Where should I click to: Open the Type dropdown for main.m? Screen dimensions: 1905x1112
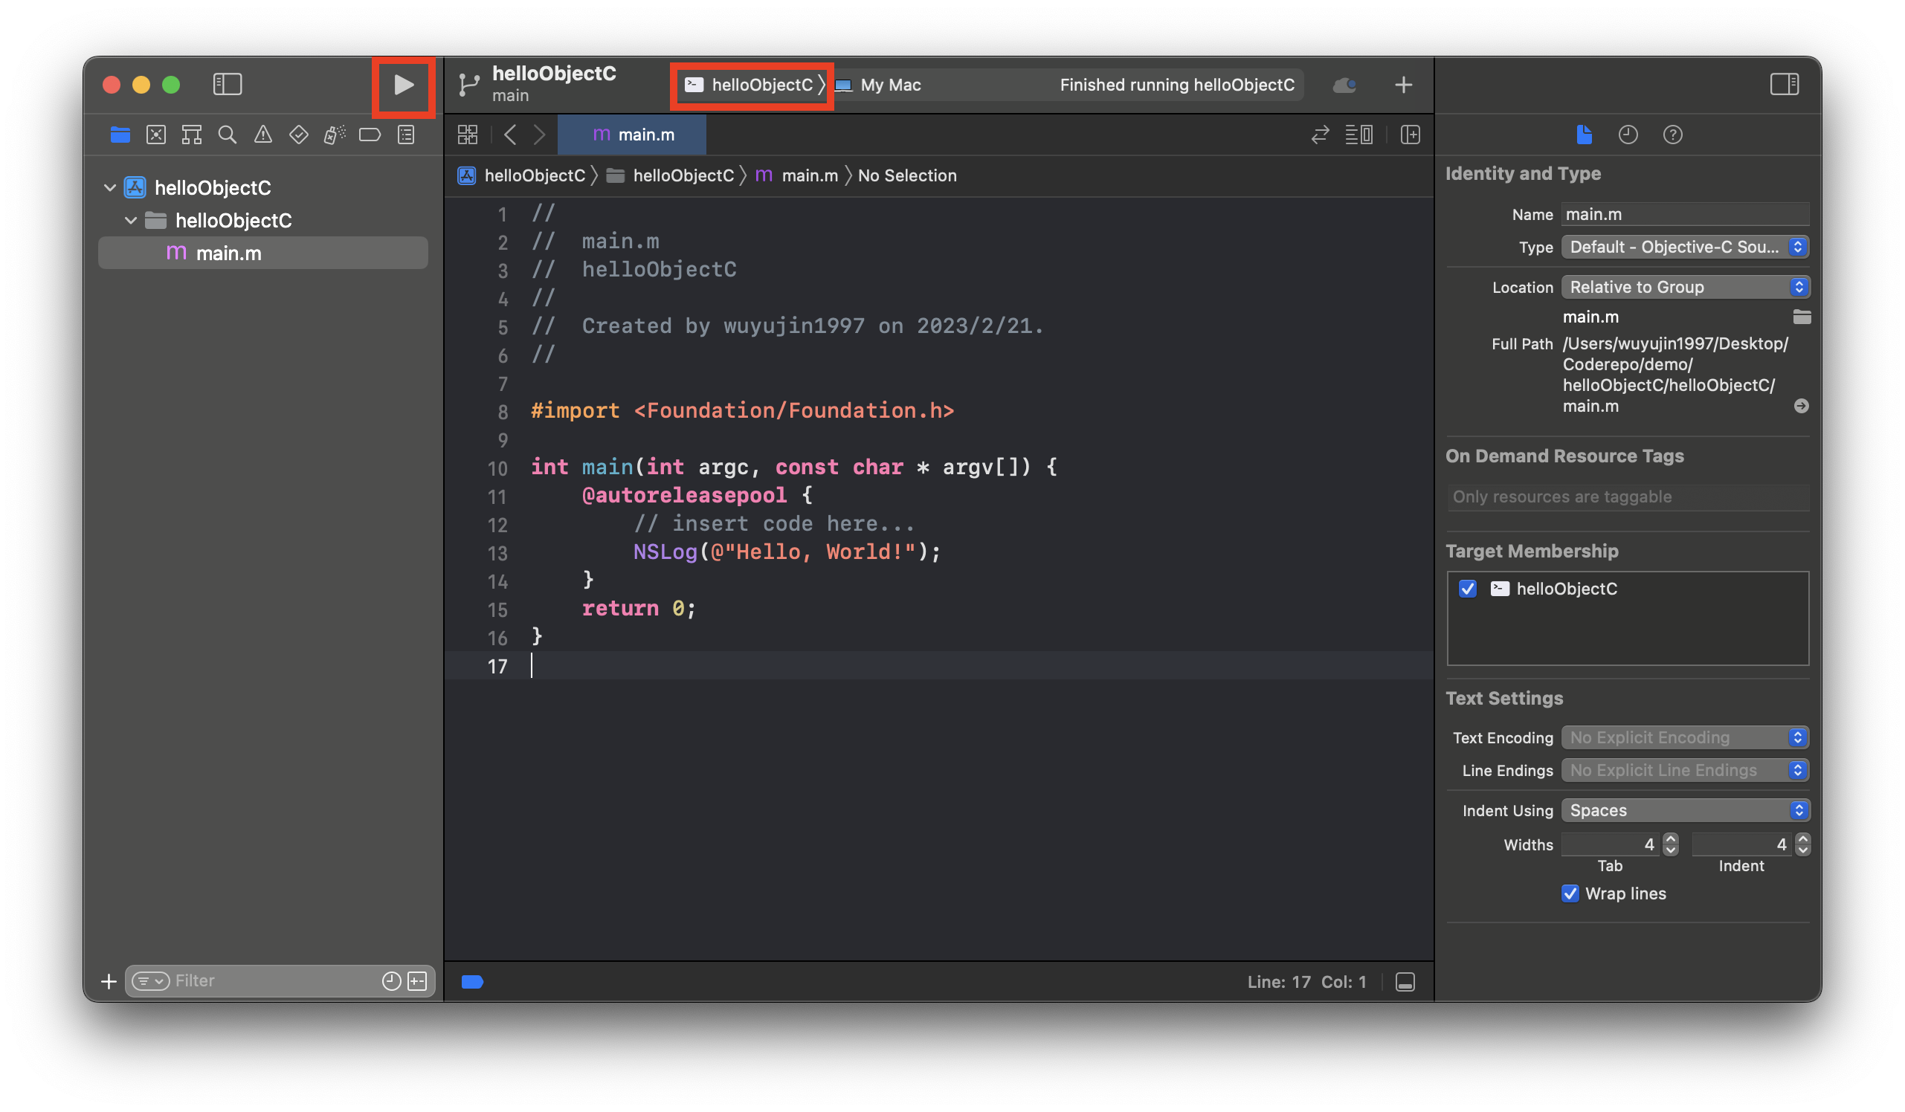coord(1684,248)
